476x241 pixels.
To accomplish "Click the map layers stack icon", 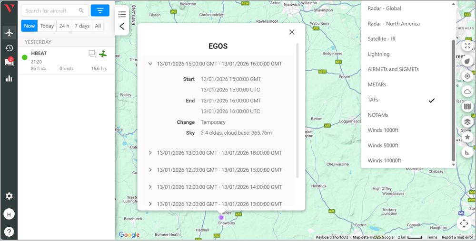I will tap(467, 122).
